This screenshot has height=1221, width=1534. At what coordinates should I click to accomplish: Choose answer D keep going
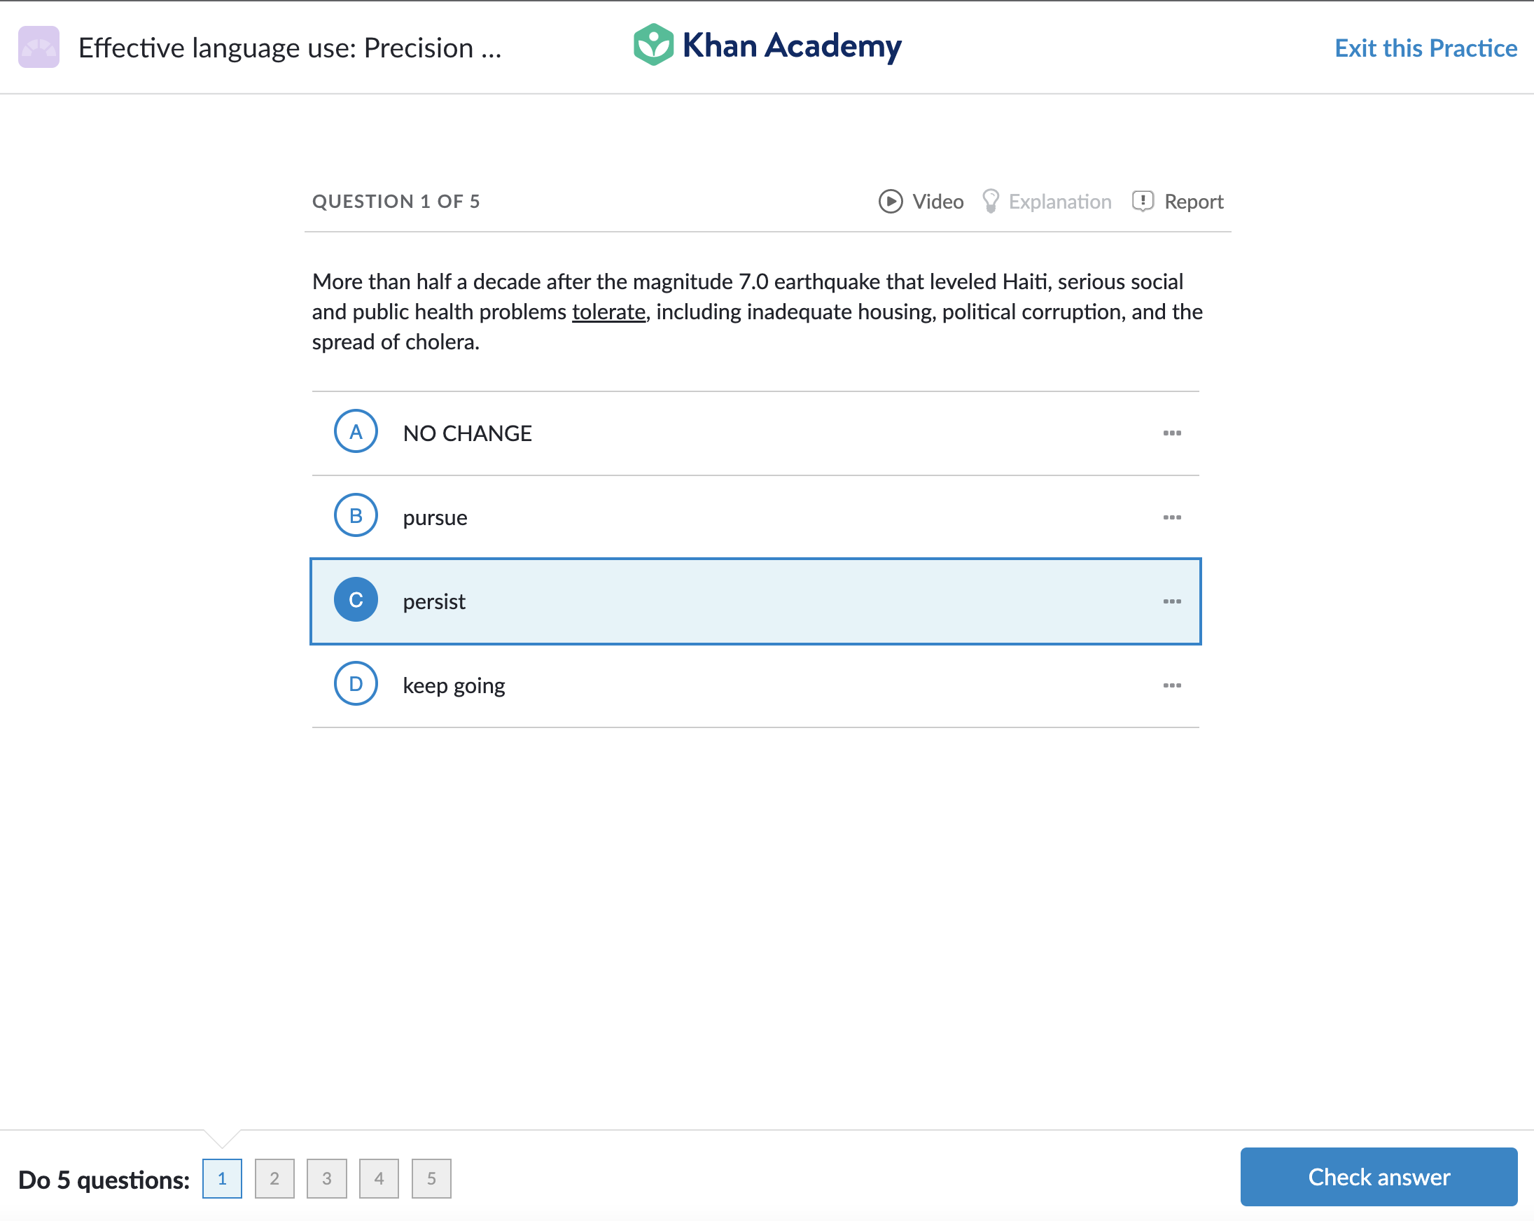click(x=453, y=685)
